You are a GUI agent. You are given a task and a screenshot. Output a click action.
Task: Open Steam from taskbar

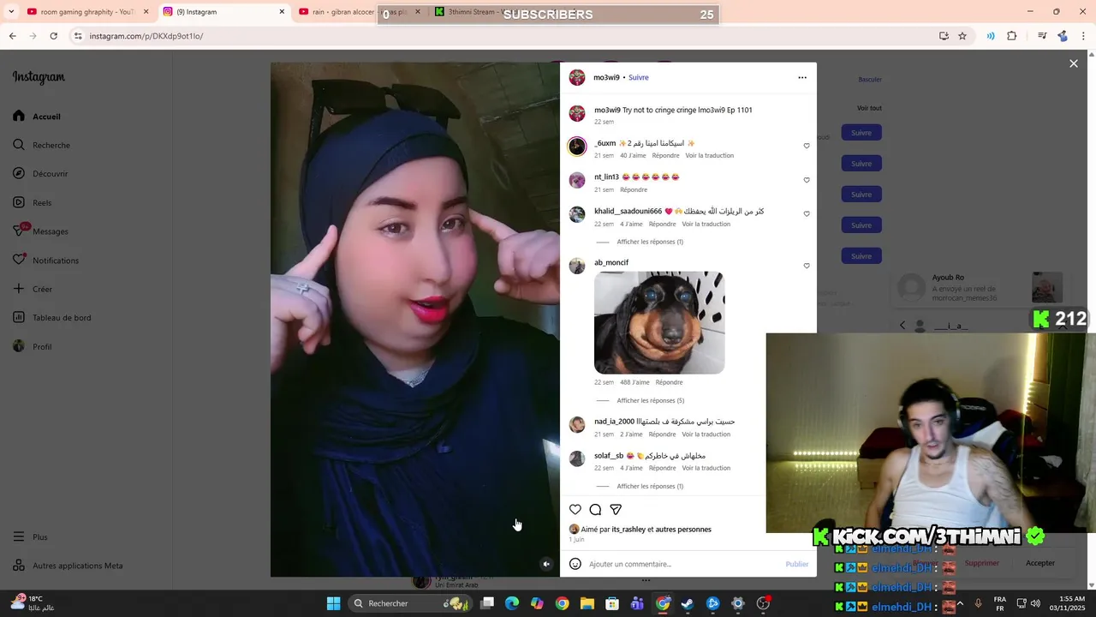687,603
